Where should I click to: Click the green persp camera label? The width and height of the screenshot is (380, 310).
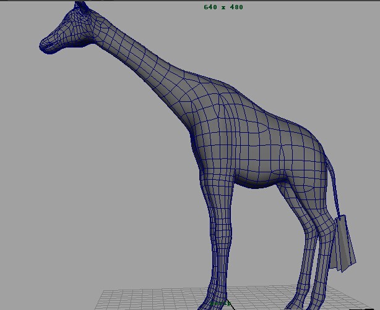pyautogui.click(x=220, y=303)
